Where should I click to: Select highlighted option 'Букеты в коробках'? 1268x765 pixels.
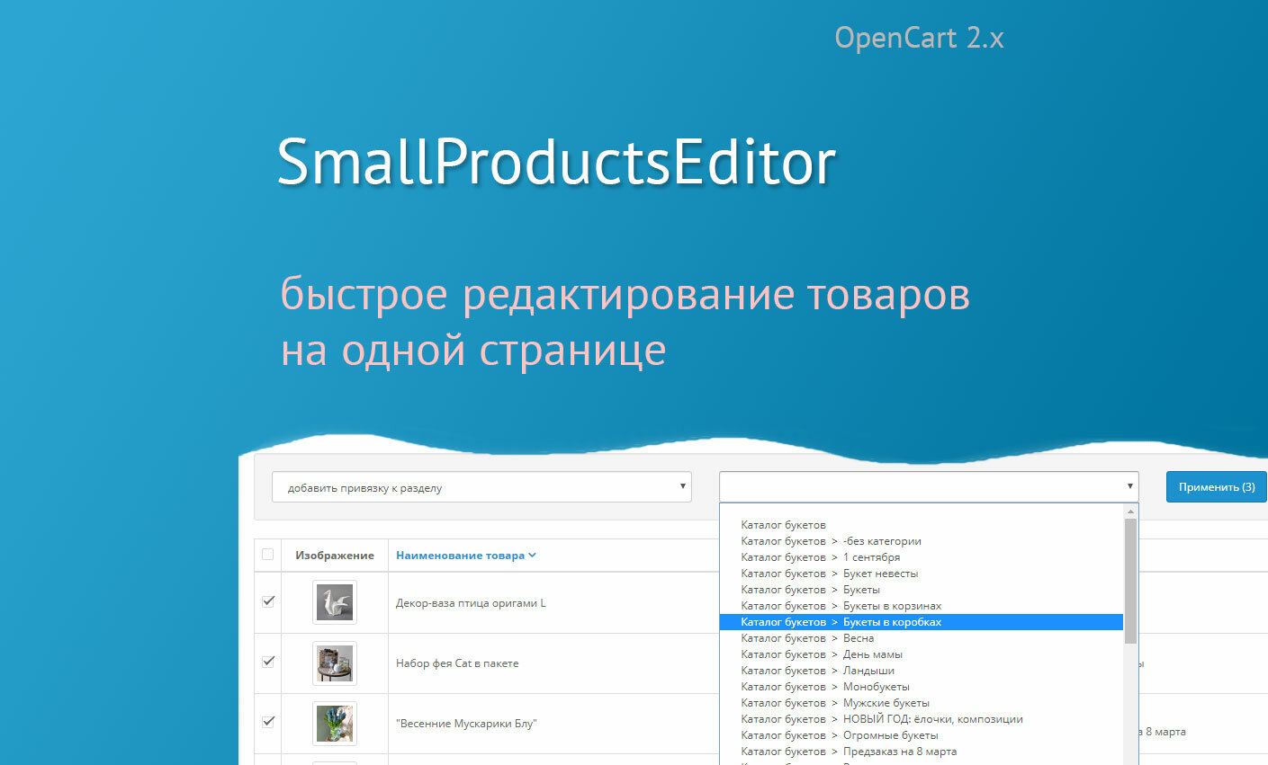tap(922, 622)
